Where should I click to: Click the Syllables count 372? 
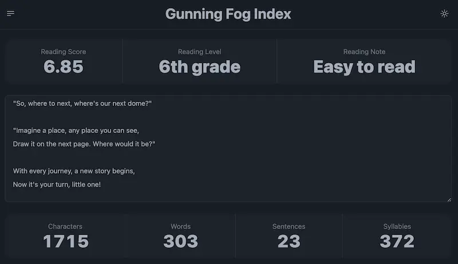[397, 241]
